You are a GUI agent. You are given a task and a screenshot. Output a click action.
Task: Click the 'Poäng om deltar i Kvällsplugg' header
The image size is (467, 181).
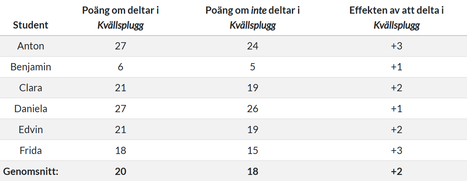[x=120, y=17]
